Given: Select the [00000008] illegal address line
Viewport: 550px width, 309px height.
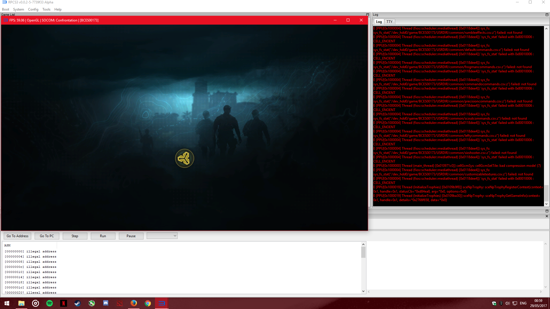Looking at the screenshot, I should [x=30, y=262].
